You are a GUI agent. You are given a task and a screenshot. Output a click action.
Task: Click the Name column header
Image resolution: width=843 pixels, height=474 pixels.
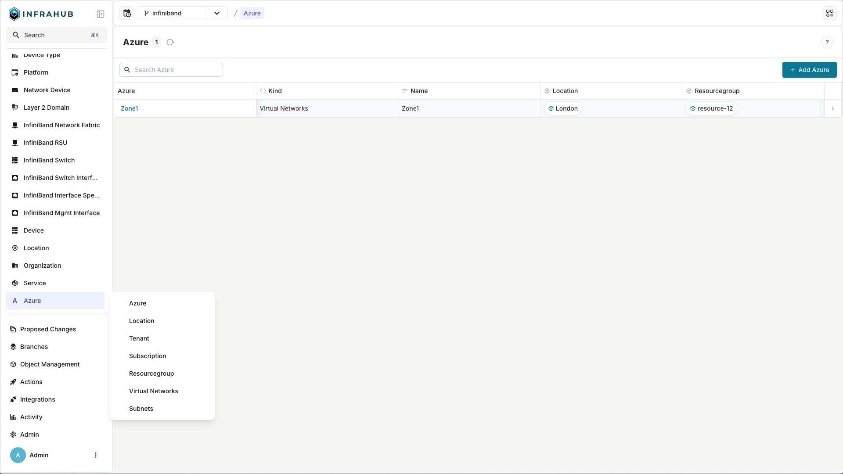(469, 91)
